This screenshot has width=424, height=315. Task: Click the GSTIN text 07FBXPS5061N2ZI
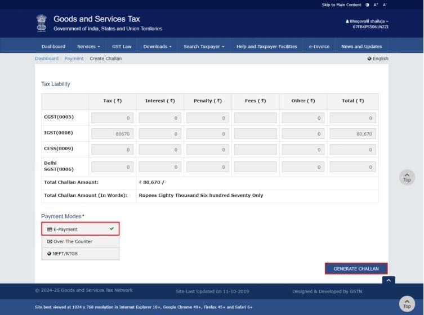(x=371, y=27)
